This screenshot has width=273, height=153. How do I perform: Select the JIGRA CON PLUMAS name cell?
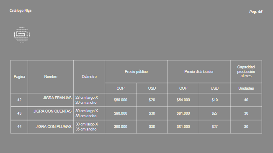(51, 127)
